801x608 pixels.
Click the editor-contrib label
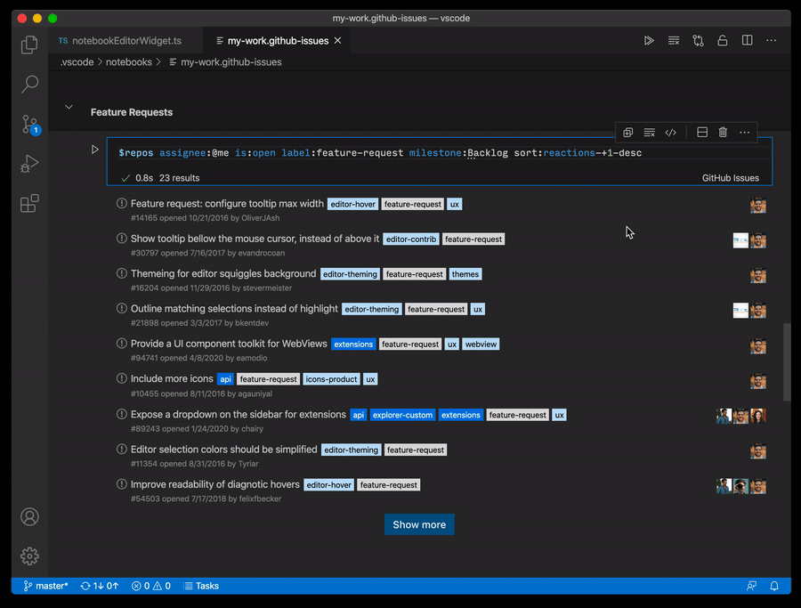[410, 239]
